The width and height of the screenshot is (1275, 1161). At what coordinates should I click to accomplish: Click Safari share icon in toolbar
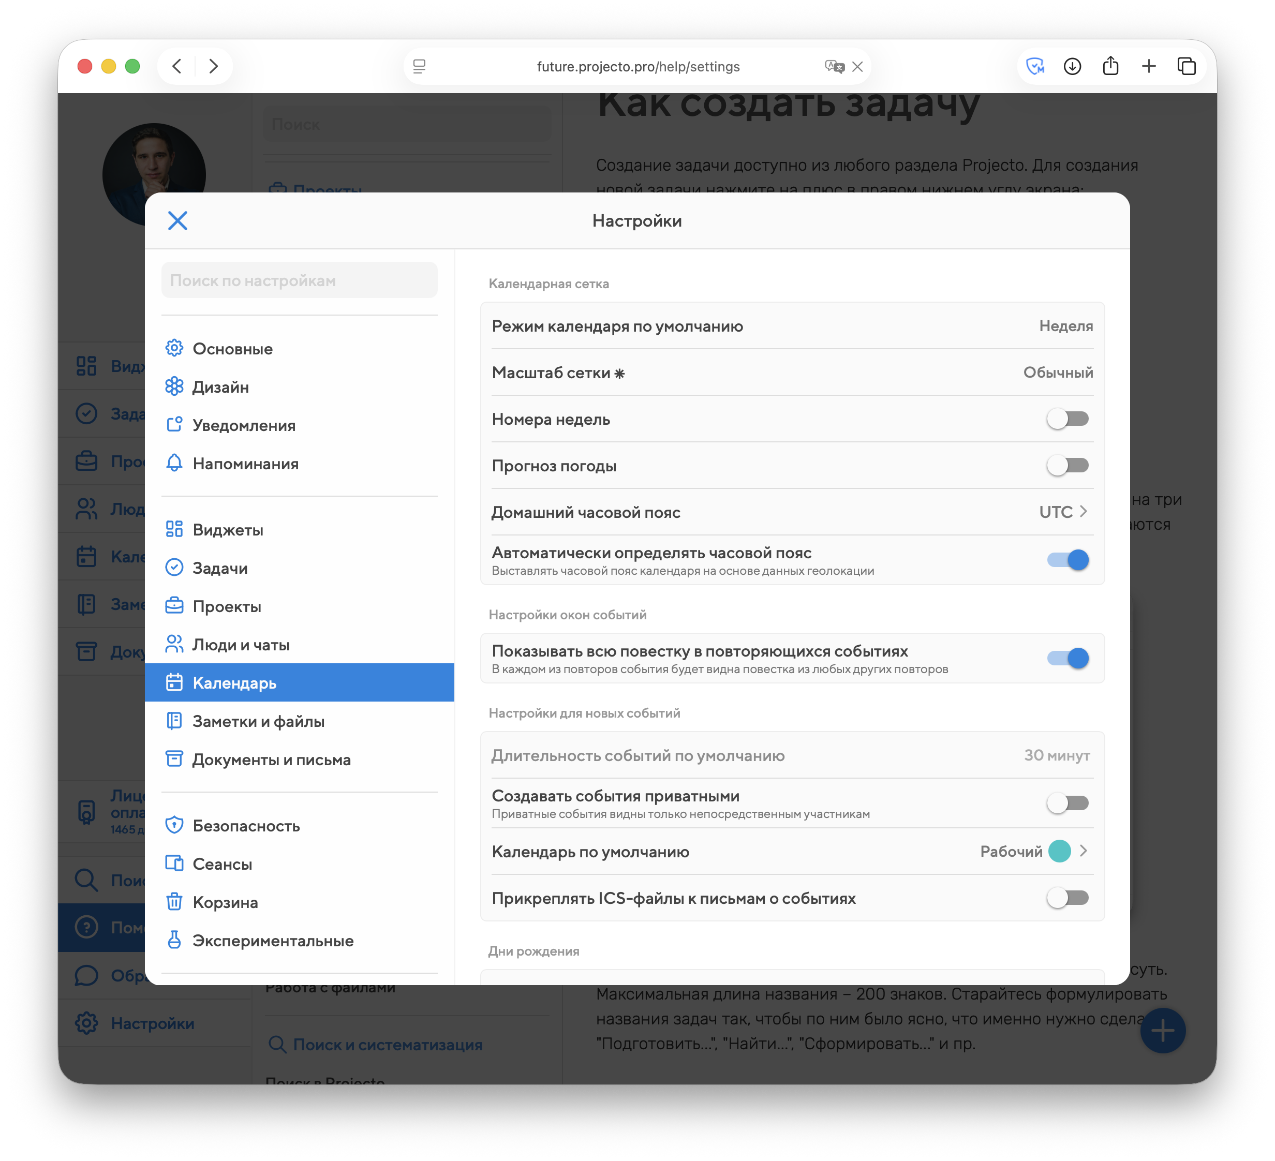pos(1110,66)
